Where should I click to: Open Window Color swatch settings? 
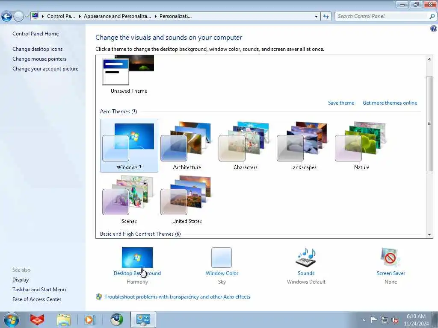pos(222,258)
